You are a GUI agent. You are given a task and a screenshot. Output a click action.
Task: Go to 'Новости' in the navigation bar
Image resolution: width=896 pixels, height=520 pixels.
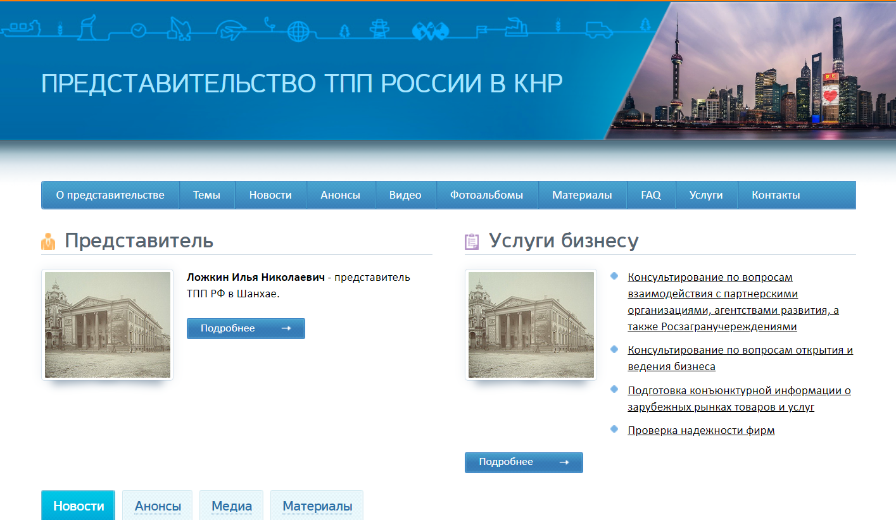pyautogui.click(x=270, y=195)
